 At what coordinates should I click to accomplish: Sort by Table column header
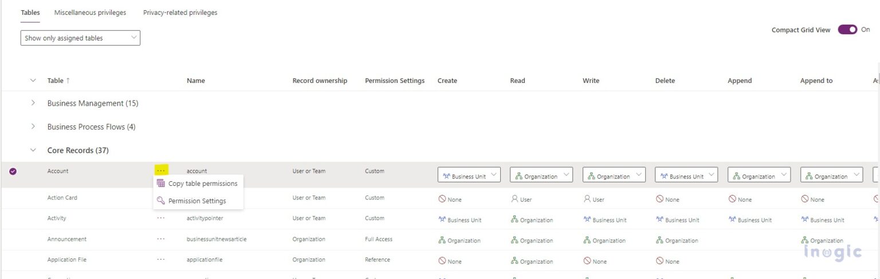tap(58, 81)
